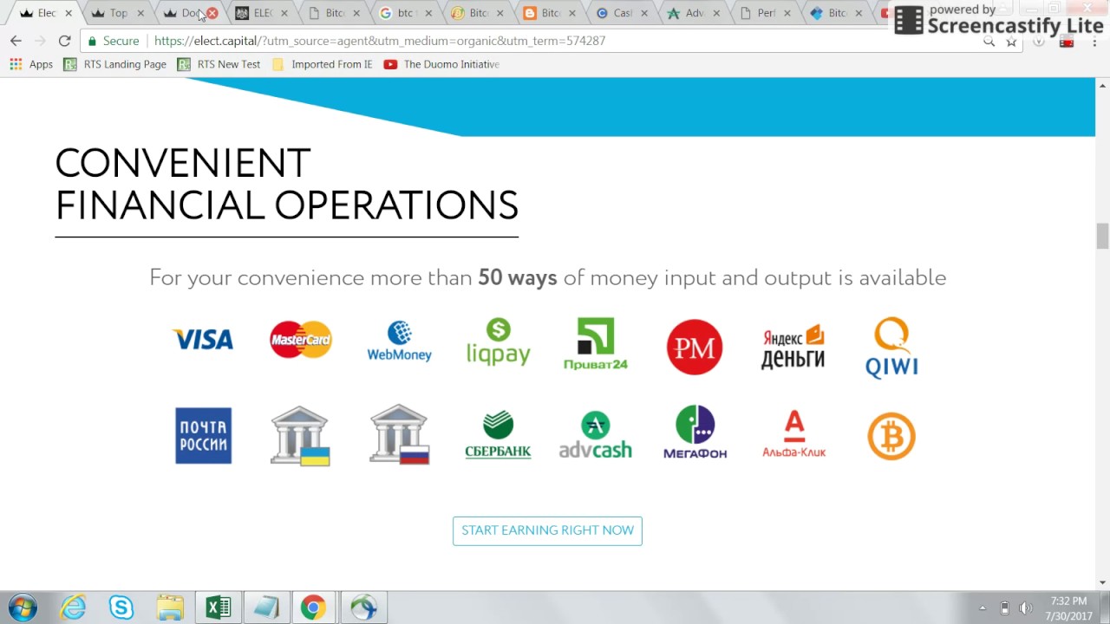Open the Apps bookmarks shortcut
The height and width of the screenshot is (624, 1110).
pos(31,64)
